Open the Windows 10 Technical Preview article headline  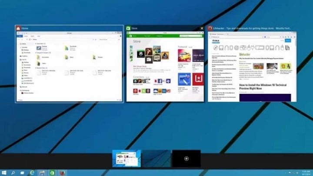coord(263,86)
